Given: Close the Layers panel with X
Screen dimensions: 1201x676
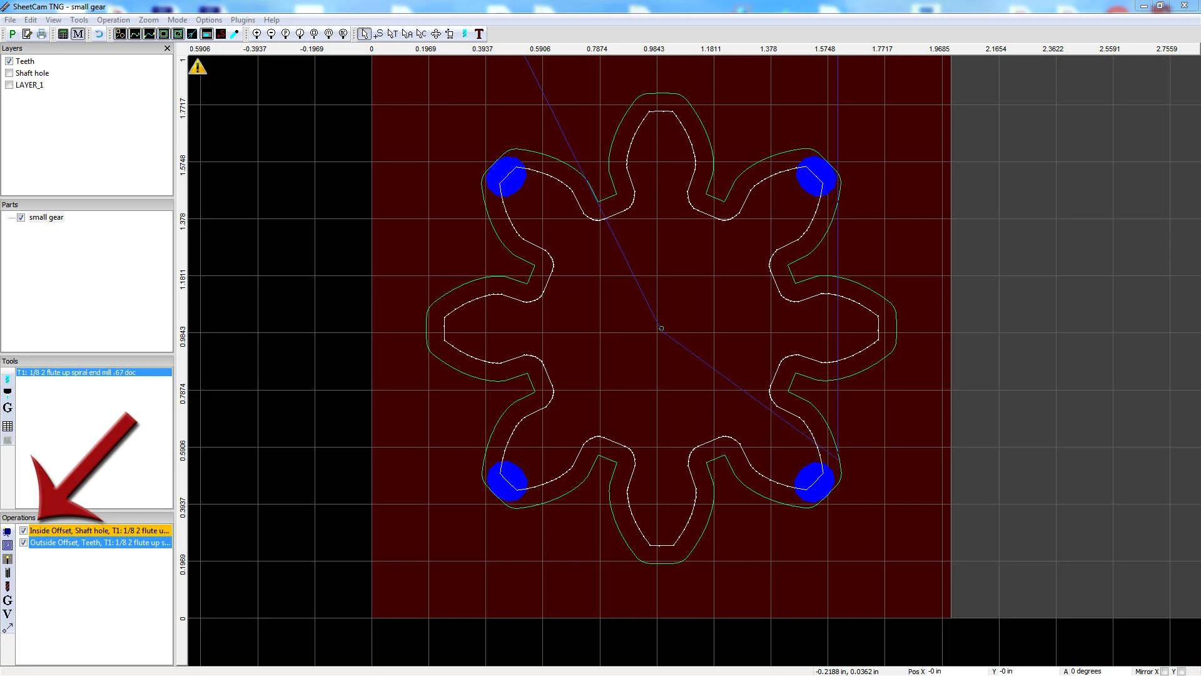Looking at the screenshot, I should 167,48.
